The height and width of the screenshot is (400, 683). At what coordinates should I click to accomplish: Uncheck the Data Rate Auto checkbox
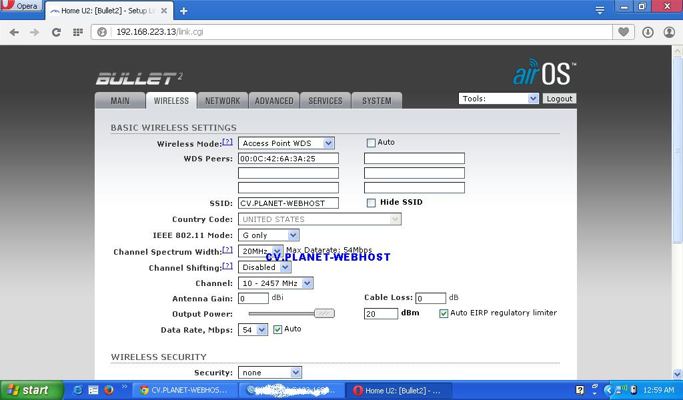[277, 329]
